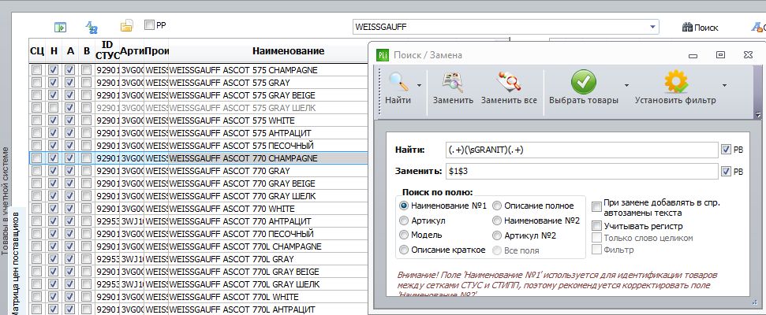Viewport: 766px width, 315px height.
Task: Sort by the Наименование column header
Action: 288,50
